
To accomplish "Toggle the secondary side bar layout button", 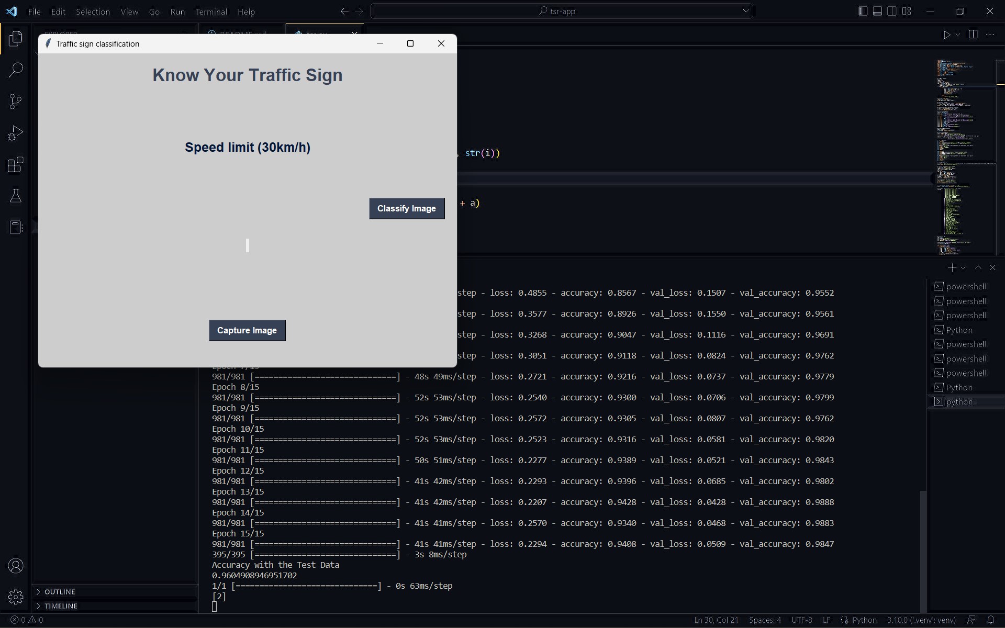I will pos(892,11).
